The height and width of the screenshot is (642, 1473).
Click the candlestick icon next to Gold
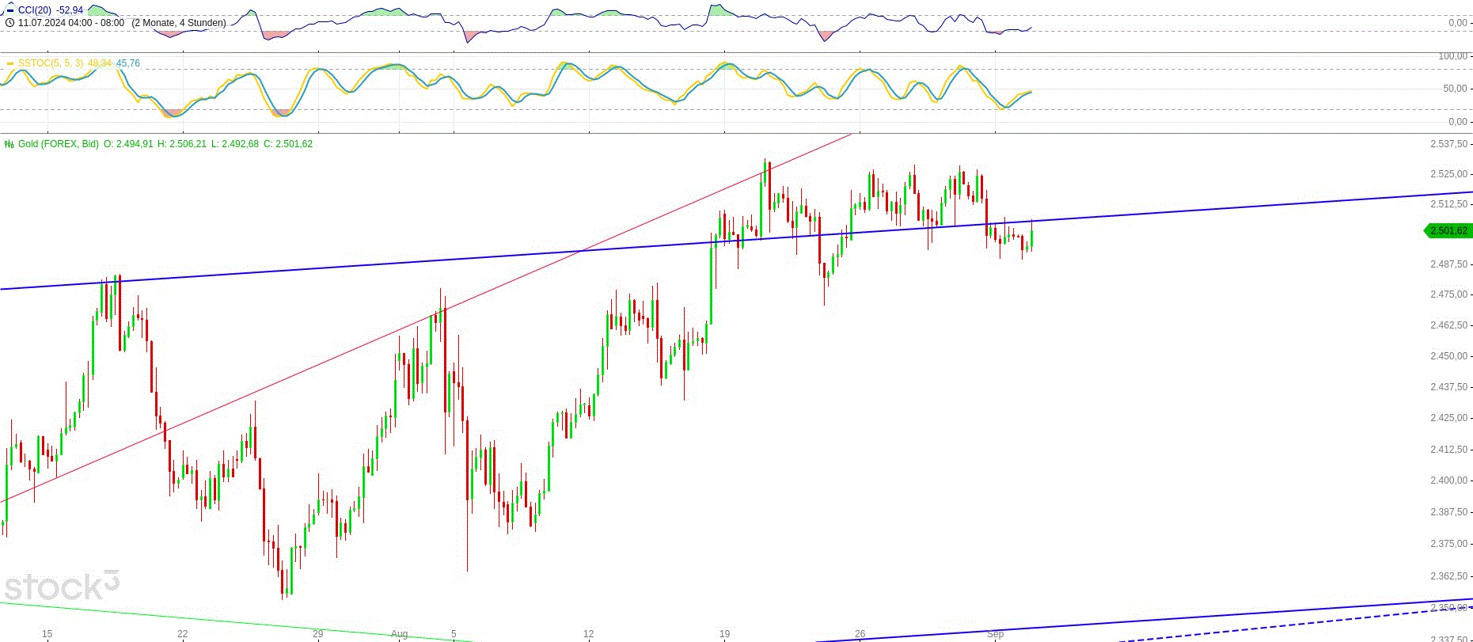click(9, 144)
